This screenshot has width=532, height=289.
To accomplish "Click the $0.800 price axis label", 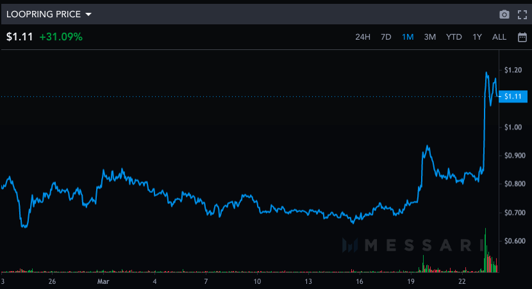I will click(515, 184).
